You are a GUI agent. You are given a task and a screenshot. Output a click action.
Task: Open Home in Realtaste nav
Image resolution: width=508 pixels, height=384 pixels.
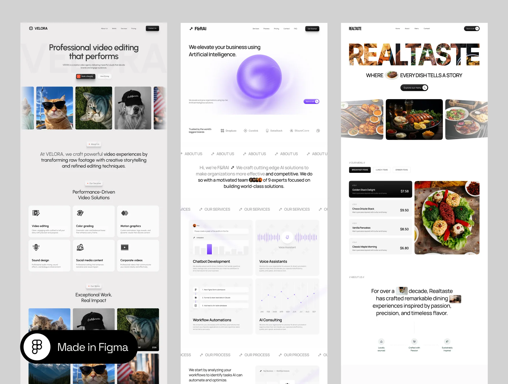pyautogui.click(x=398, y=29)
